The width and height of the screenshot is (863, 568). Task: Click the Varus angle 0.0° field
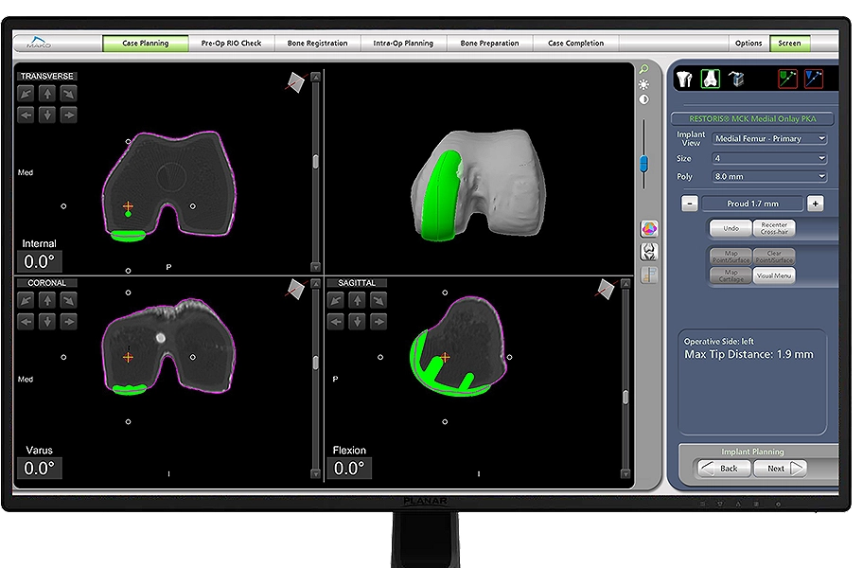(x=40, y=469)
